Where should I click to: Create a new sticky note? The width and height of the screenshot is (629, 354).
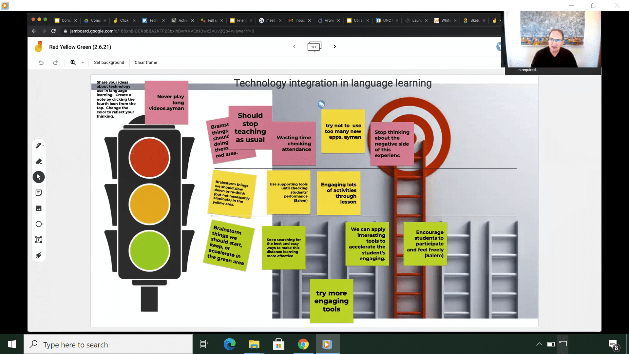tap(39, 192)
